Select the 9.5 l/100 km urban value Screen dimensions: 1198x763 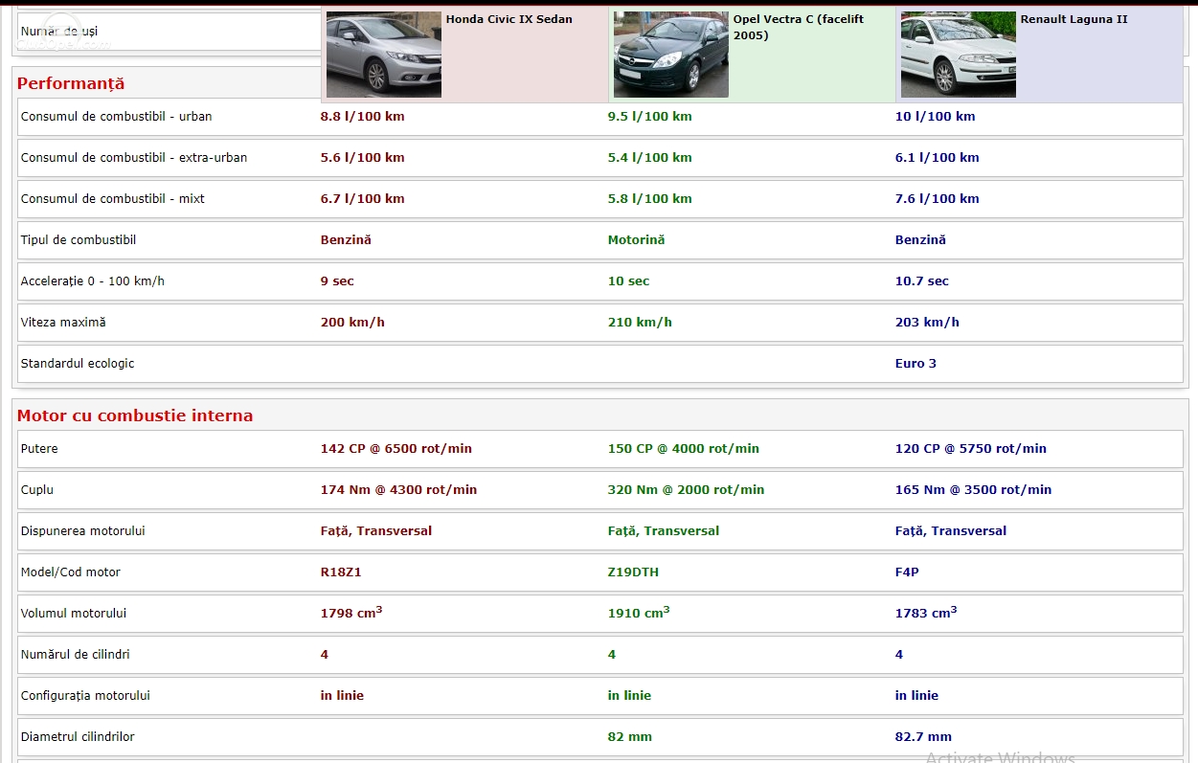point(650,117)
